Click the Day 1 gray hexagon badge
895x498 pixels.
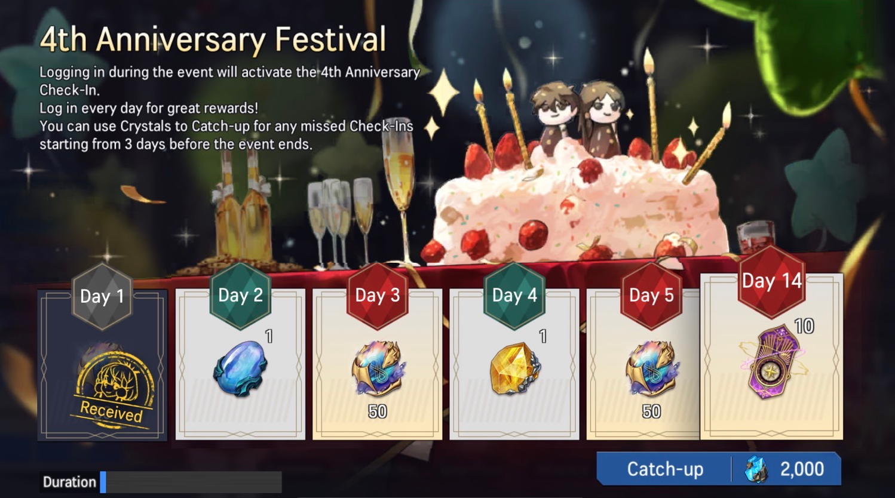(x=102, y=297)
